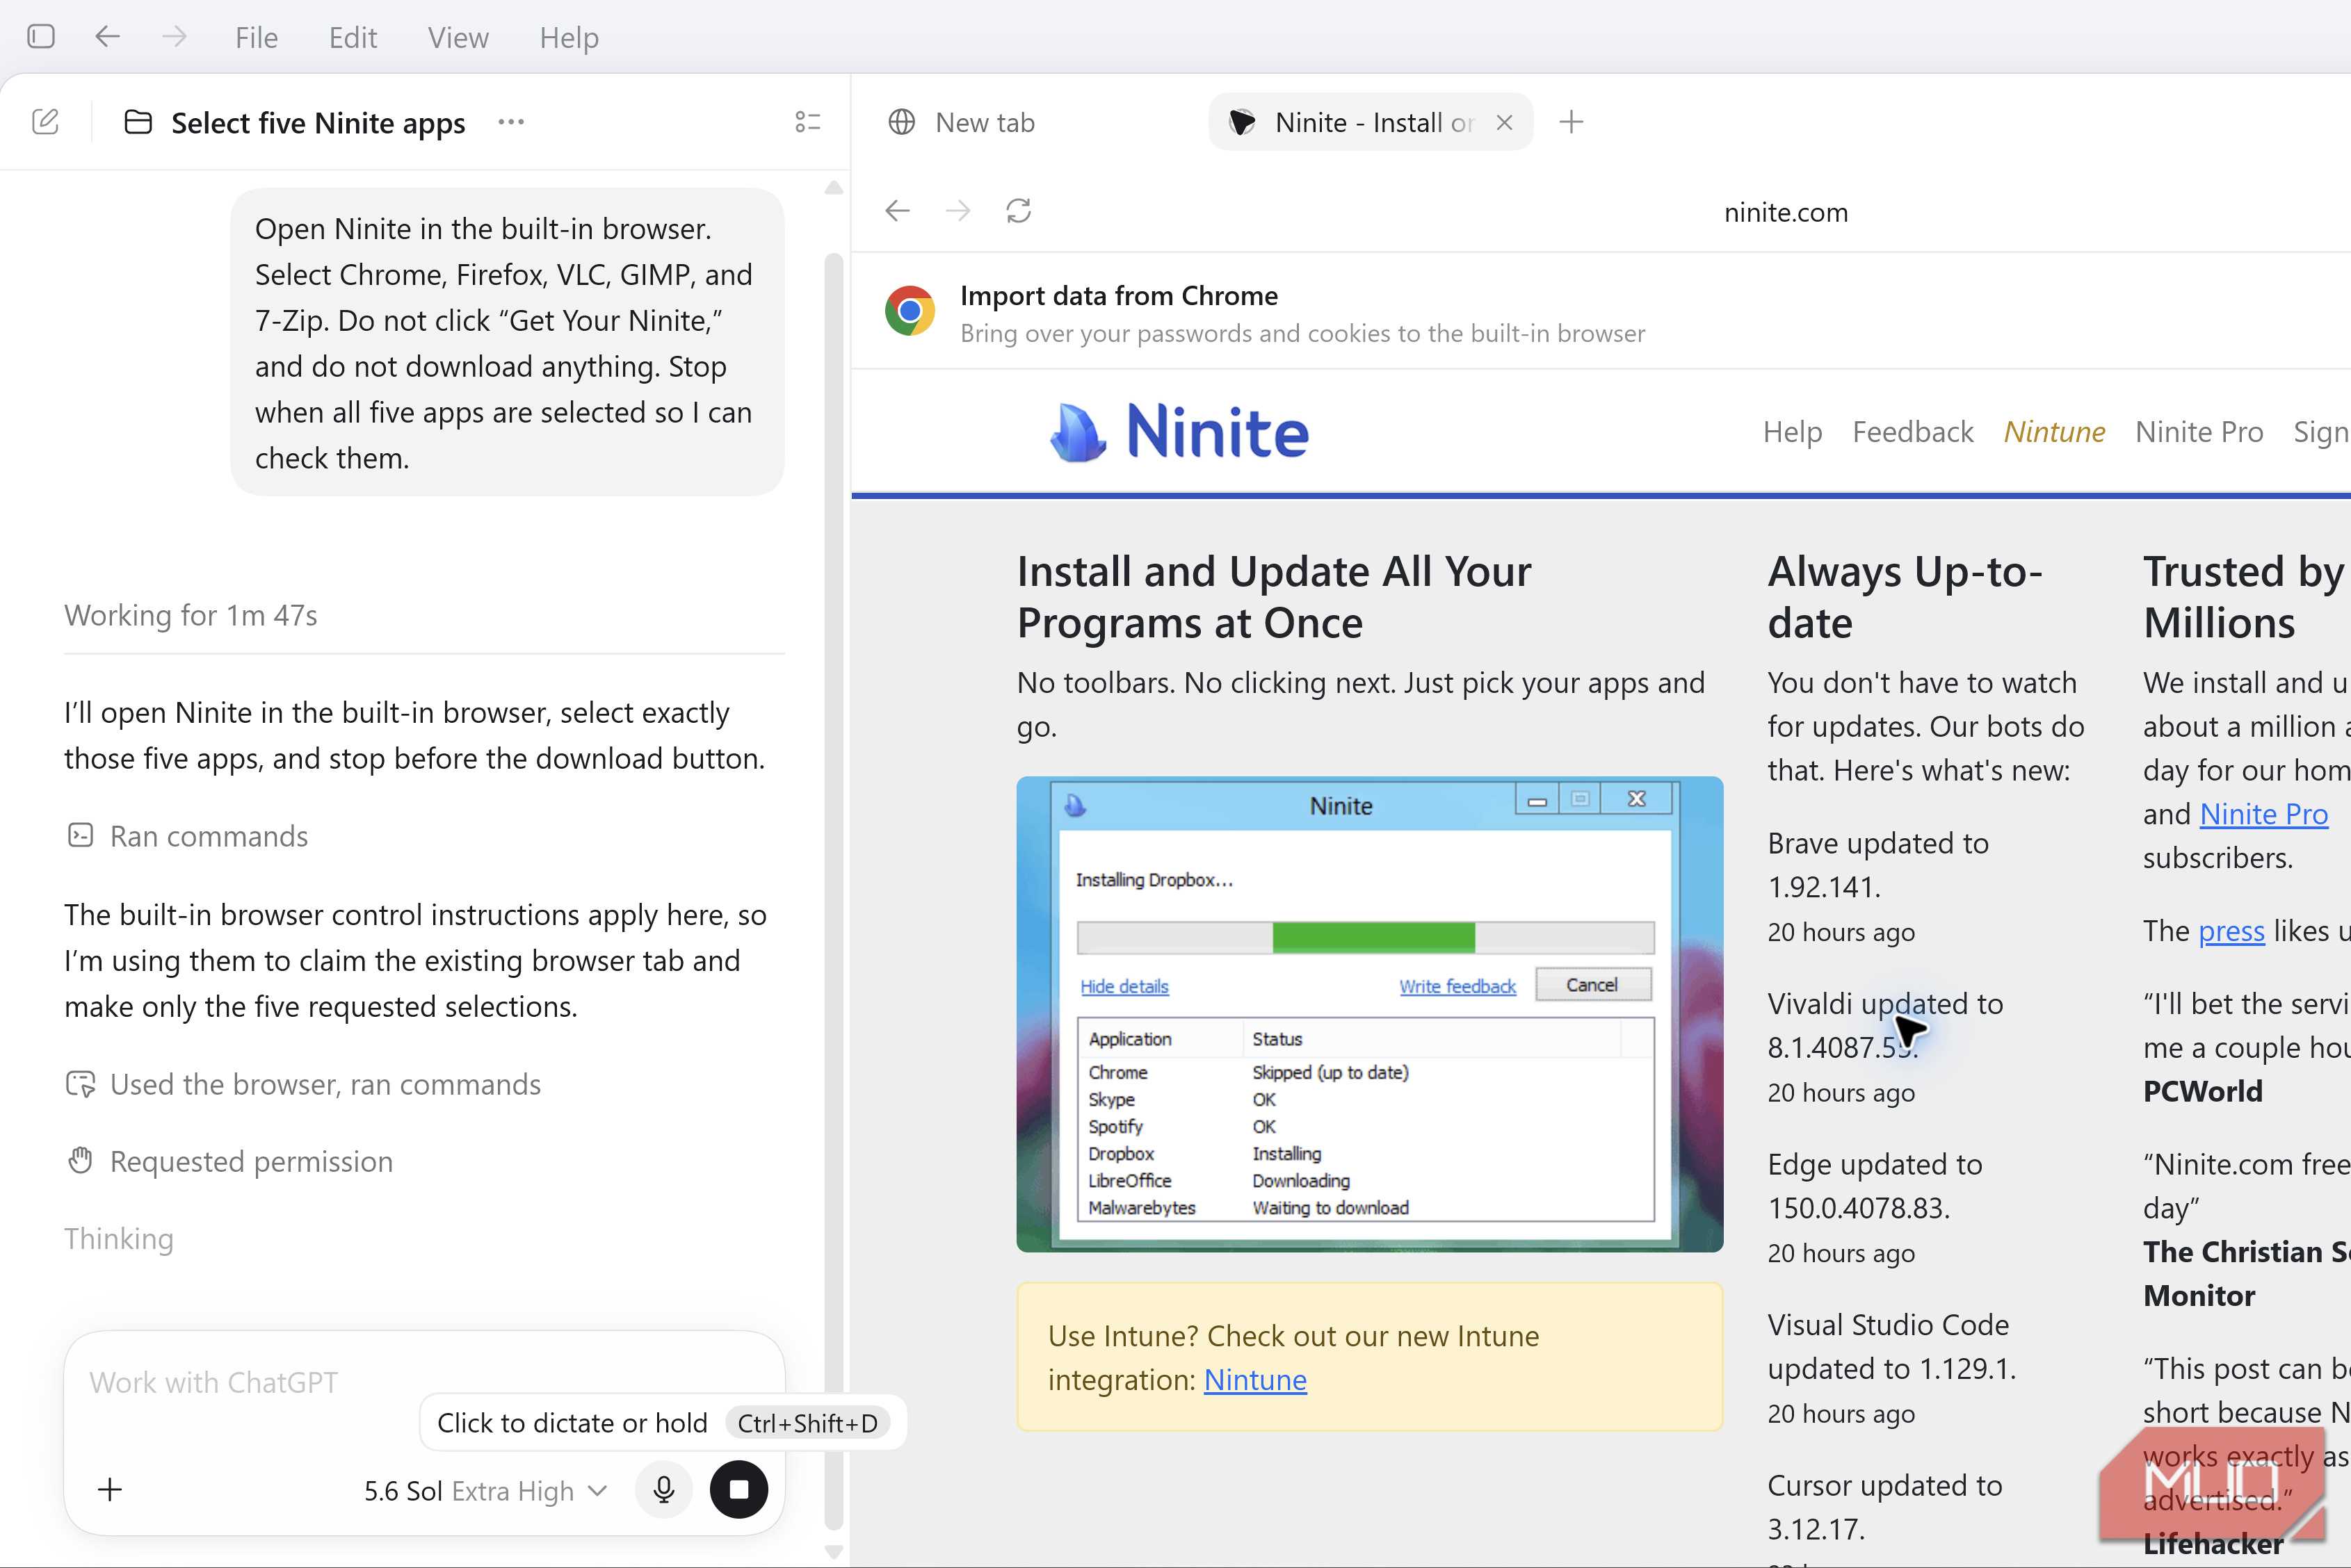Click the Ninite installer screenshot image
This screenshot has height=1568, width=2351.
(1368, 1013)
